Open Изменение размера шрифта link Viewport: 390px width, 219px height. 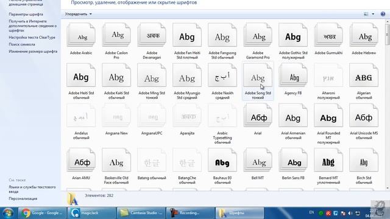33,51
